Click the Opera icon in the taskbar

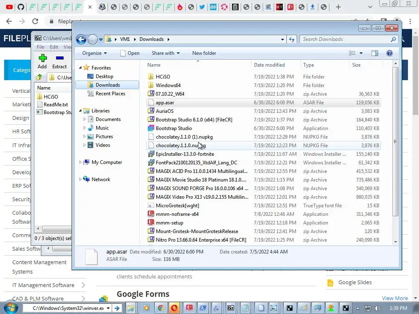tap(174, 308)
